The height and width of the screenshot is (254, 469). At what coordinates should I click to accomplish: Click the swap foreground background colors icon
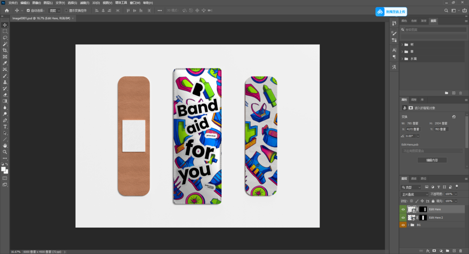[6, 164]
